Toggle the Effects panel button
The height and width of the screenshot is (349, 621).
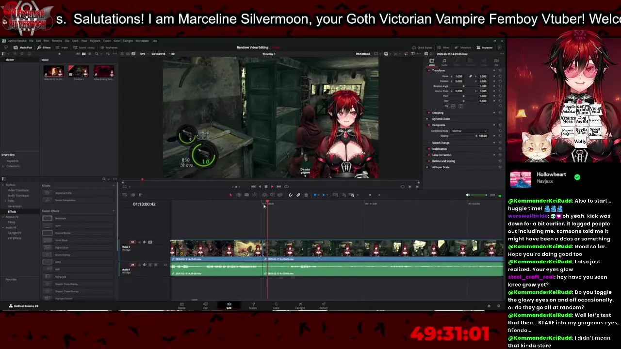pyautogui.click(x=44, y=48)
